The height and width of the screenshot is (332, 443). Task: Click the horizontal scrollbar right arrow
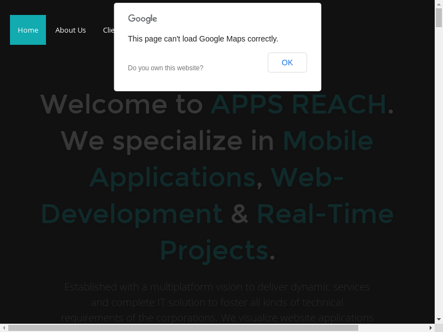(431, 328)
